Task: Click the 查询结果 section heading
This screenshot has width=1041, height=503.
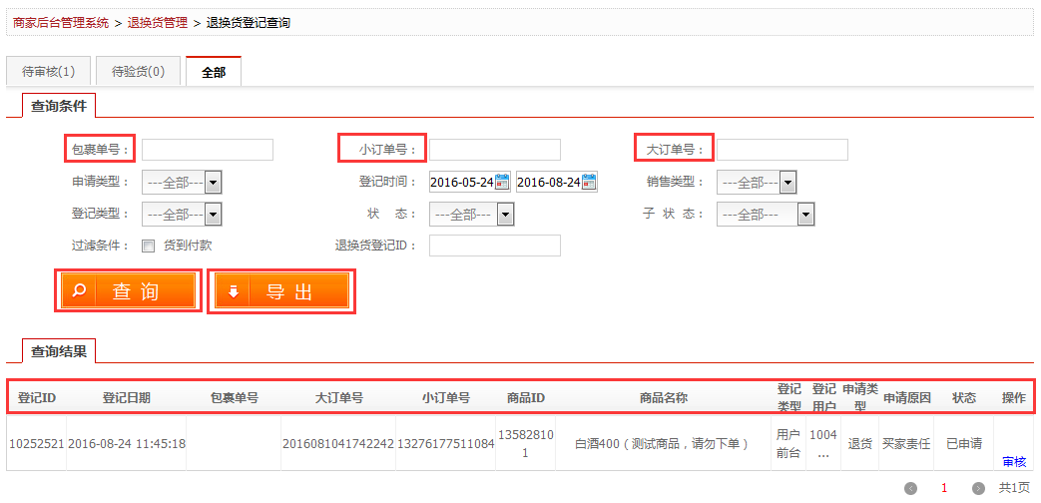Action: coord(59,351)
